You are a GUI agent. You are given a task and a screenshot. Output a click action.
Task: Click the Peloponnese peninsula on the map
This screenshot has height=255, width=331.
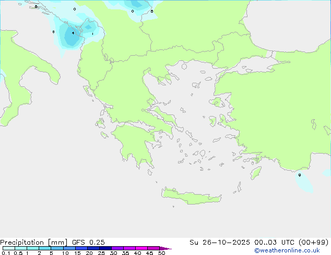pyautogui.click(x=134, y=143)
